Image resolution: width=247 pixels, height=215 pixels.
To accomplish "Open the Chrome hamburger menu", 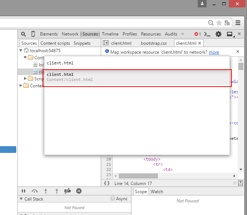I will 238,23.
